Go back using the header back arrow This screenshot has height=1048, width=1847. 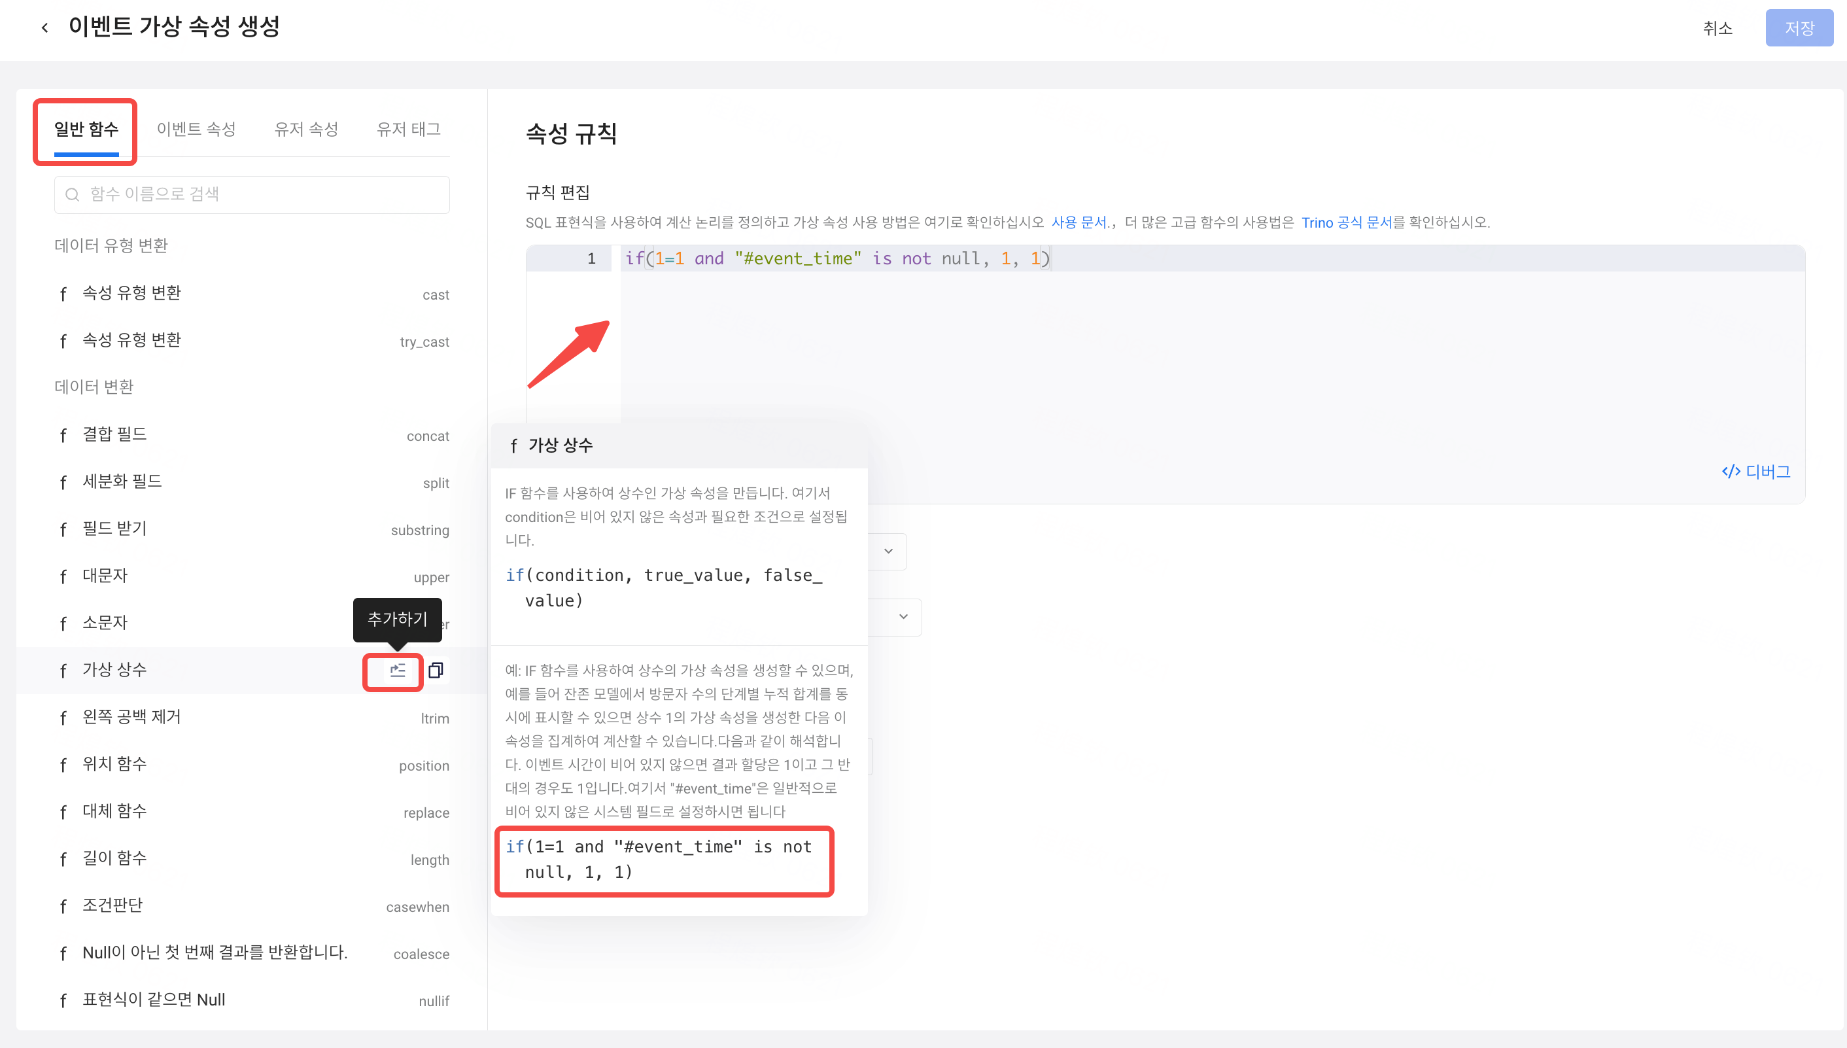point(44,28)
